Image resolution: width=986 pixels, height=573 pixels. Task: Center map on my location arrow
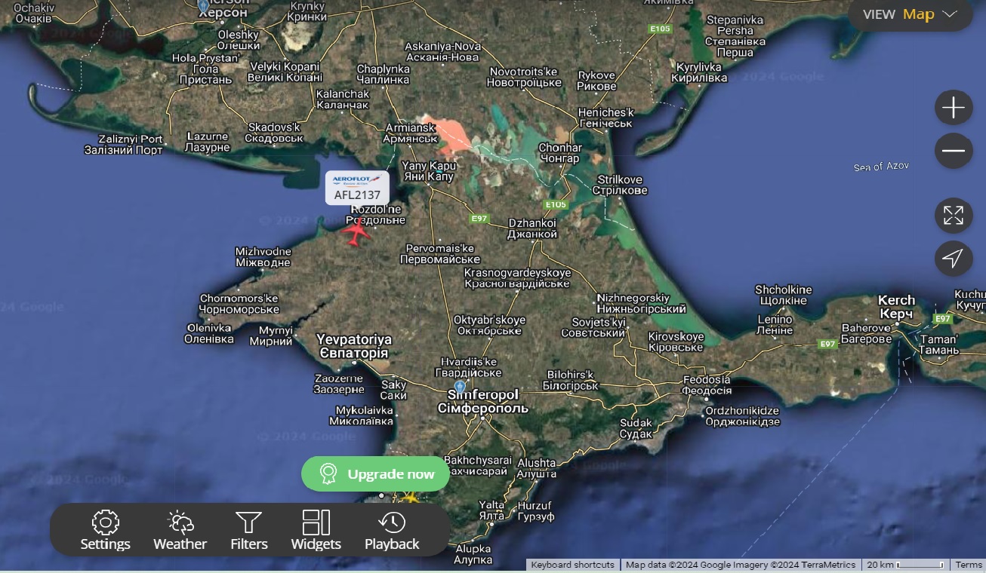pos(953,259)
